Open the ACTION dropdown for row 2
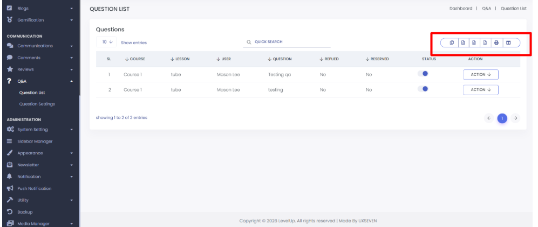The image size is (538, 227). click(481, 90)
